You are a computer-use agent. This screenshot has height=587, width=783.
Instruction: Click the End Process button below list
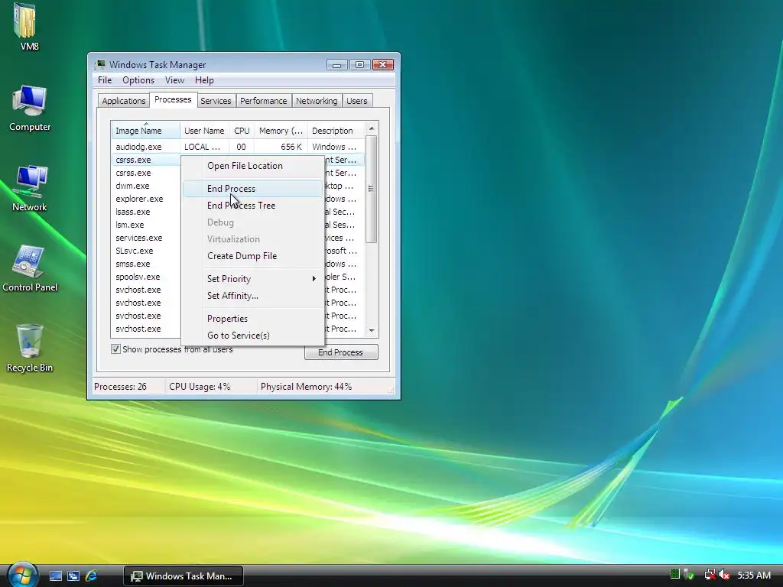(x=341, y=352)
